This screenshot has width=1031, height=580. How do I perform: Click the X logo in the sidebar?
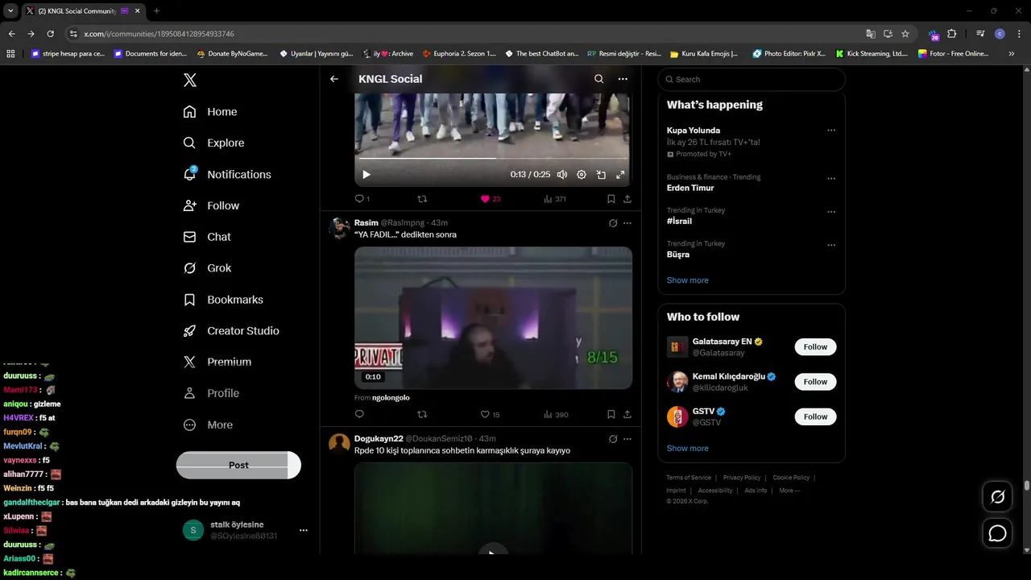click(190, 80)
